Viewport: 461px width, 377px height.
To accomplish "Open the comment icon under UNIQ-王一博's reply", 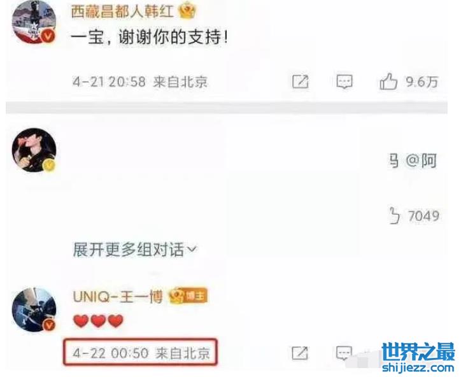I will point(344,353).
